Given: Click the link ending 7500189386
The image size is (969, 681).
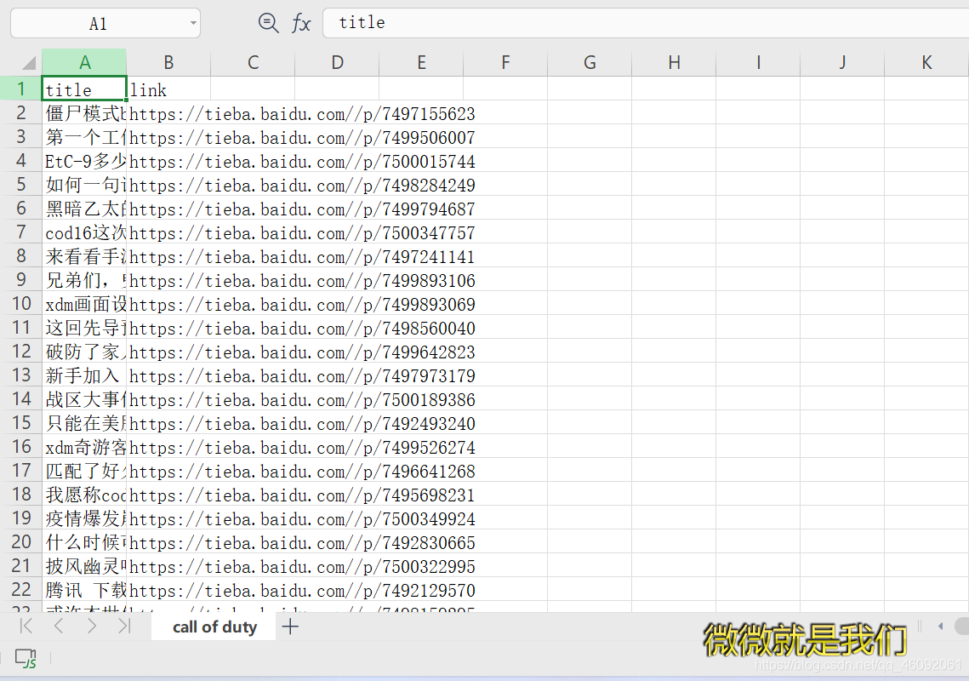Looking at the screenshot, I should tap(302, 399).
